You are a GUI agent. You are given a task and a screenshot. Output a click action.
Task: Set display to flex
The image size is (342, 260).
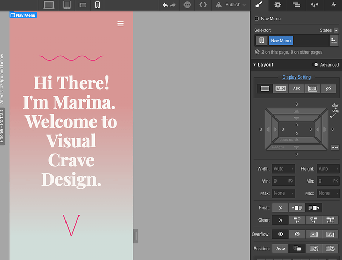[312, 88]
